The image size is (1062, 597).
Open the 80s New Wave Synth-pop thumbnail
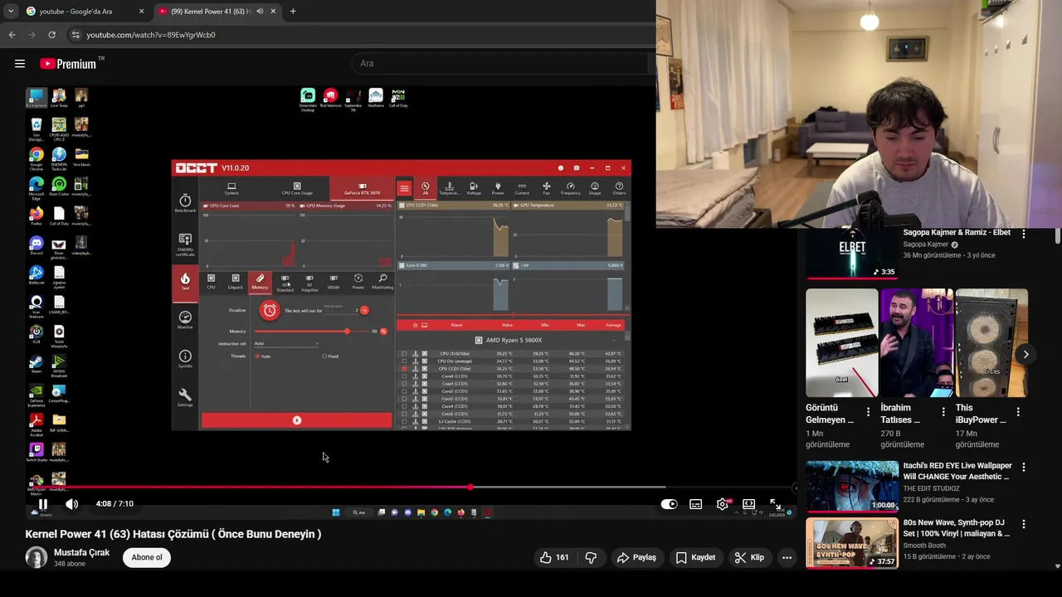pyautogui.click(x=852, y=543)
